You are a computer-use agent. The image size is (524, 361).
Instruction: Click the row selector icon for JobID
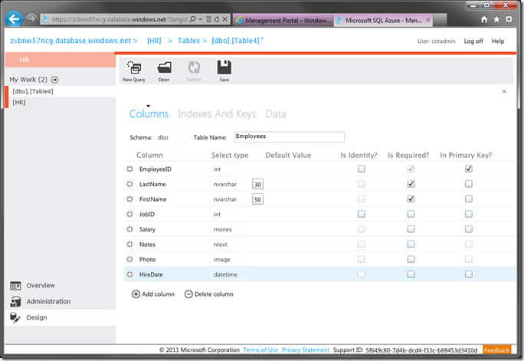[130, 215]
